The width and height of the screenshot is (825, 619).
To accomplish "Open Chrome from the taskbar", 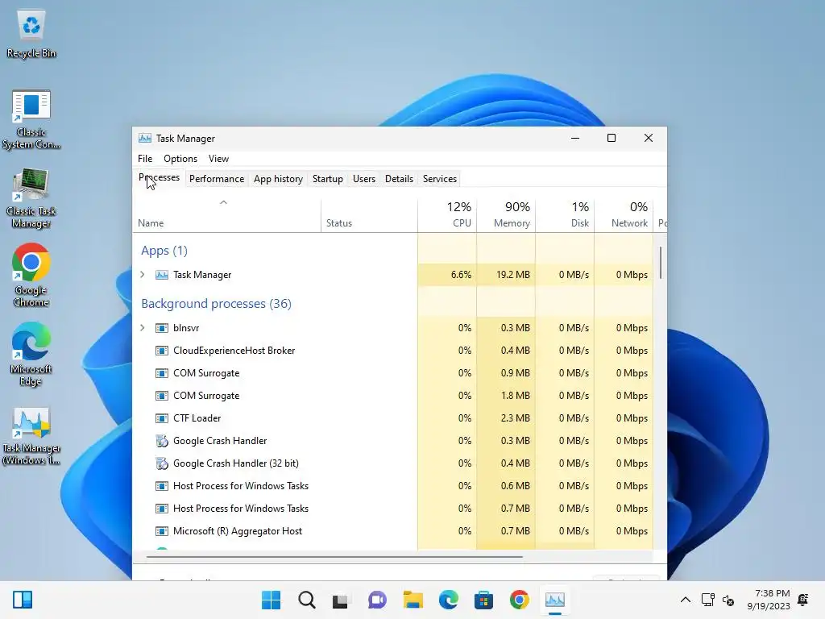I will pyautogui.click(x=520, y=600).
